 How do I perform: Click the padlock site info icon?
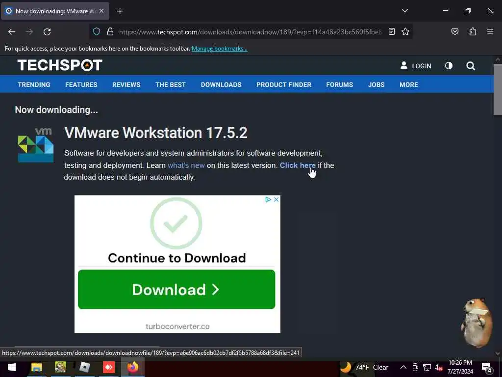[110, 31]
